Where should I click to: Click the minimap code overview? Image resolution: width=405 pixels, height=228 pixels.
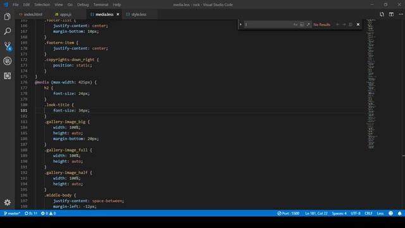coord(371,84)
